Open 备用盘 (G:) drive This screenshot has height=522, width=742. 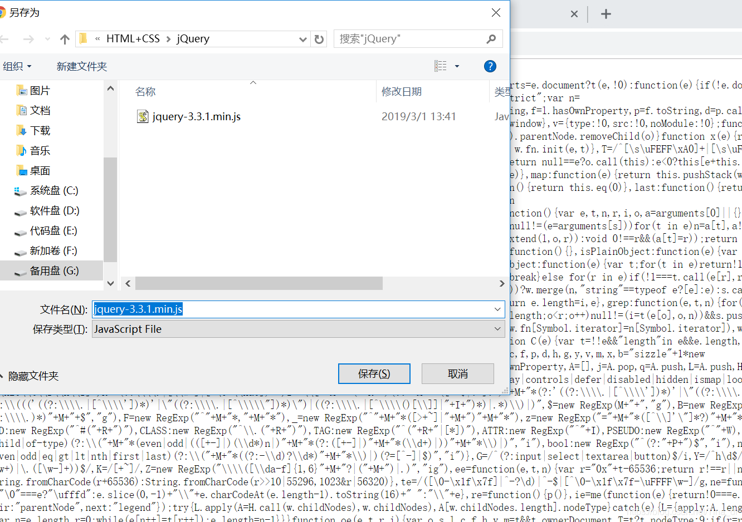coord(47,271)
